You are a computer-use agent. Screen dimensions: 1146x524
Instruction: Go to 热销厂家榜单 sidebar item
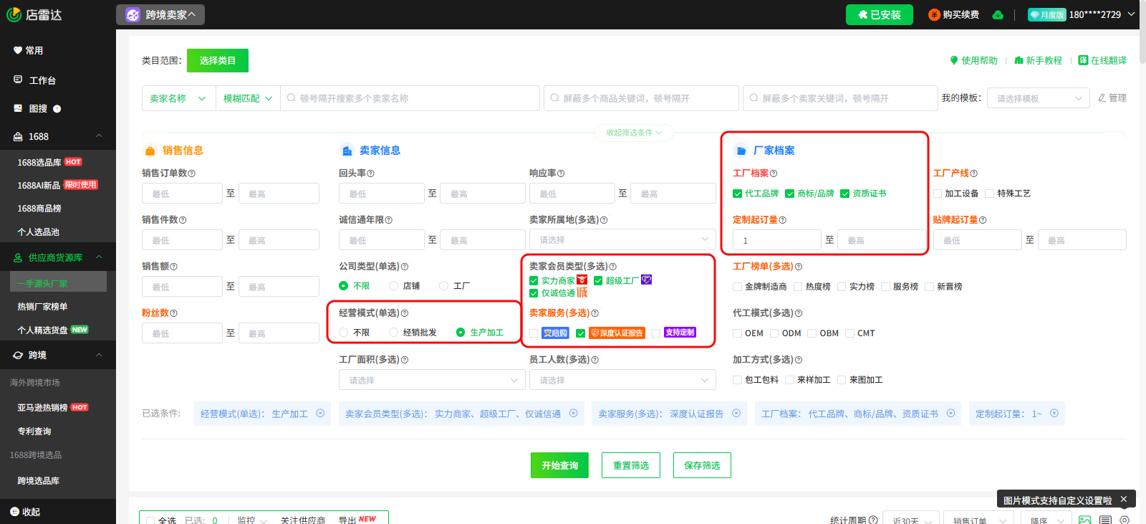[x=42, y=307]
